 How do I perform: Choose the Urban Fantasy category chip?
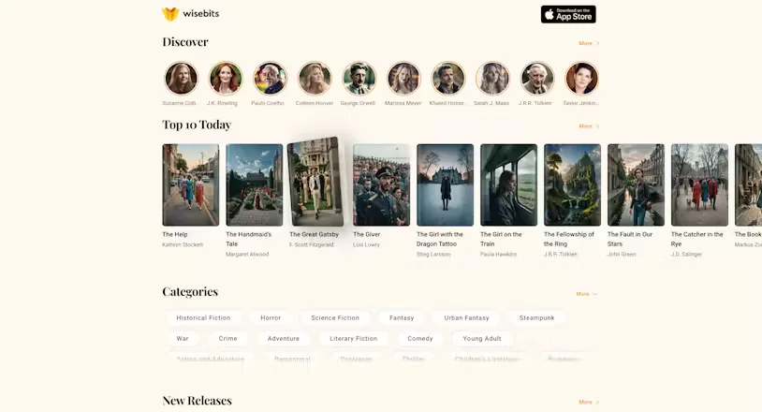pyautogui.click(x=466, y=317)
